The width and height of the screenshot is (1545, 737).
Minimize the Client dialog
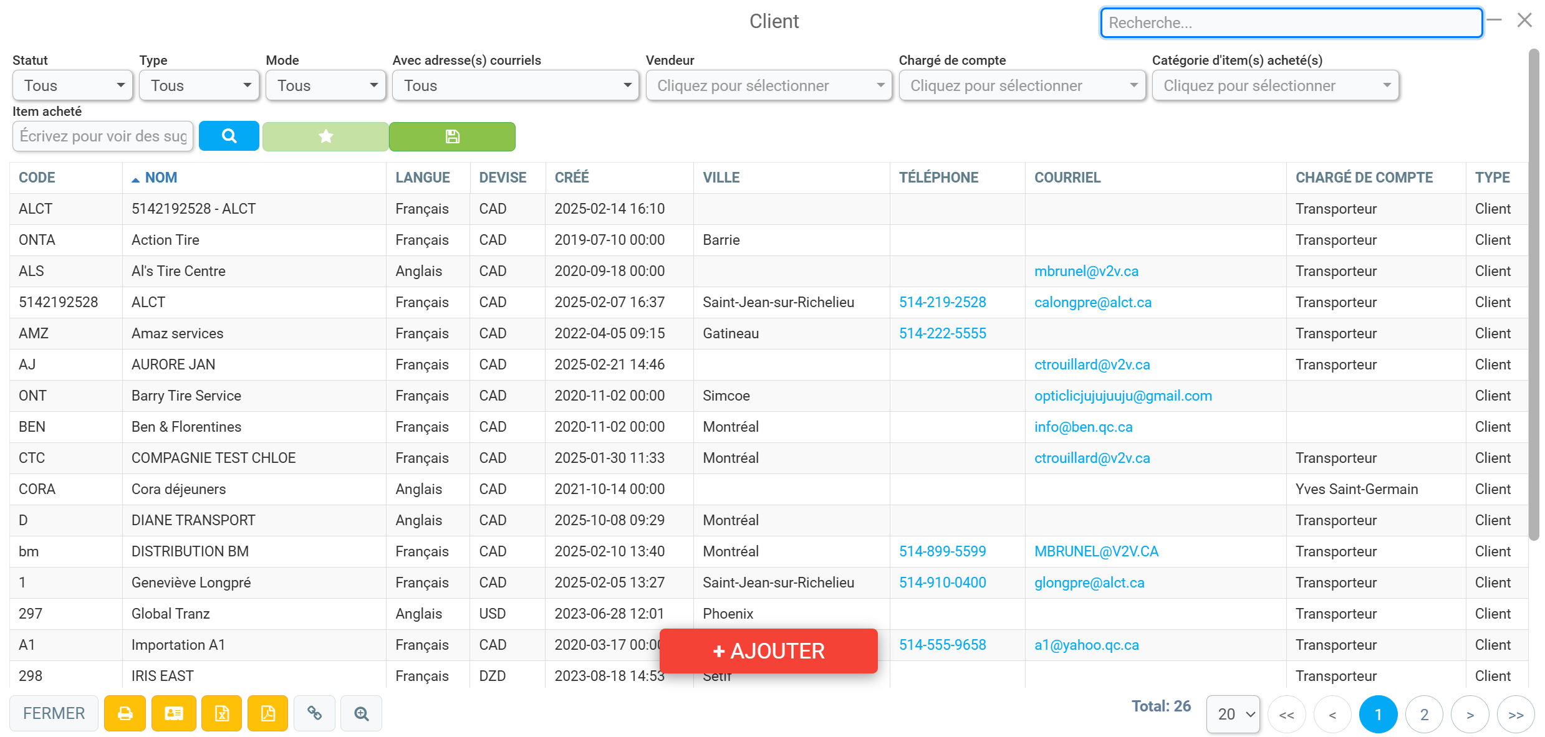point(1494,21)
